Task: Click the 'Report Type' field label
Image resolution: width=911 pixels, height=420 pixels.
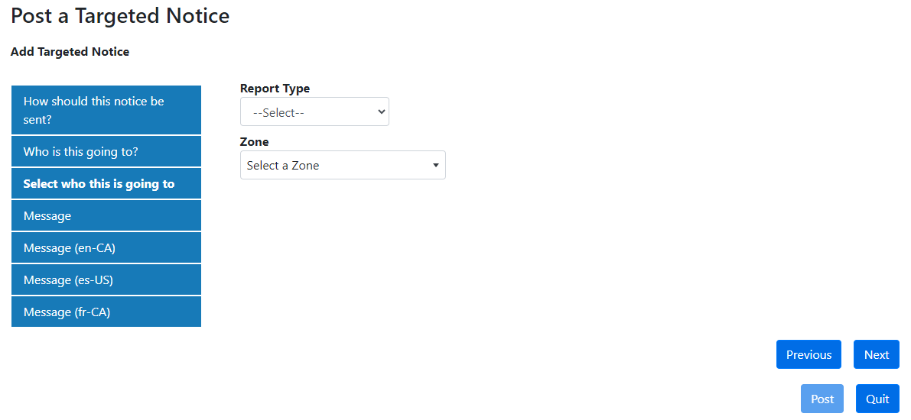Action: [275, 89]
